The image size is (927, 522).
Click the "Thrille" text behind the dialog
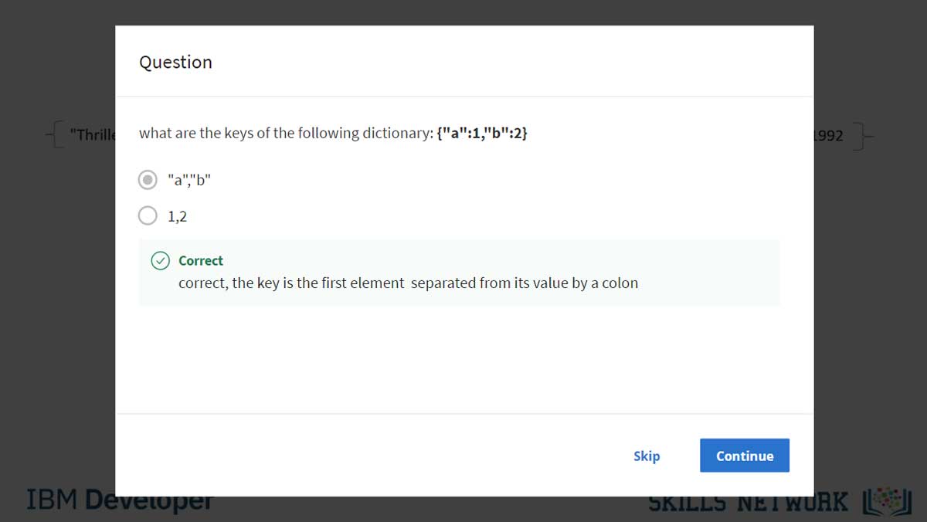(92, 134)
